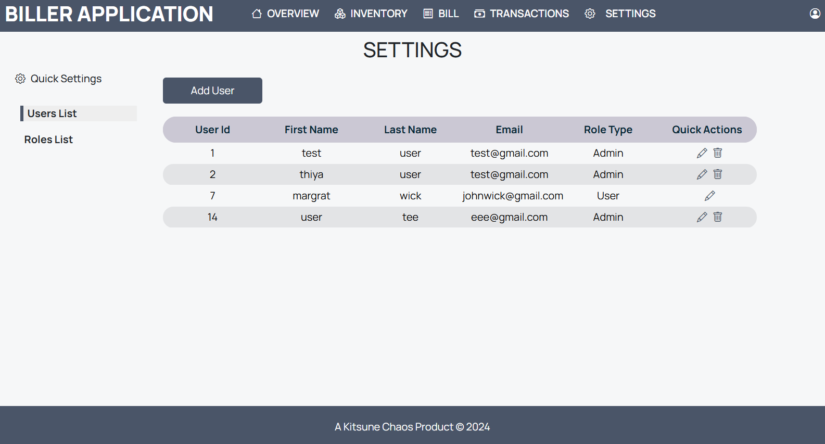Viewport: 825px width, 444px height.
Task: Click the Quick Settings gear icon
Action: [x=20, y=79]
